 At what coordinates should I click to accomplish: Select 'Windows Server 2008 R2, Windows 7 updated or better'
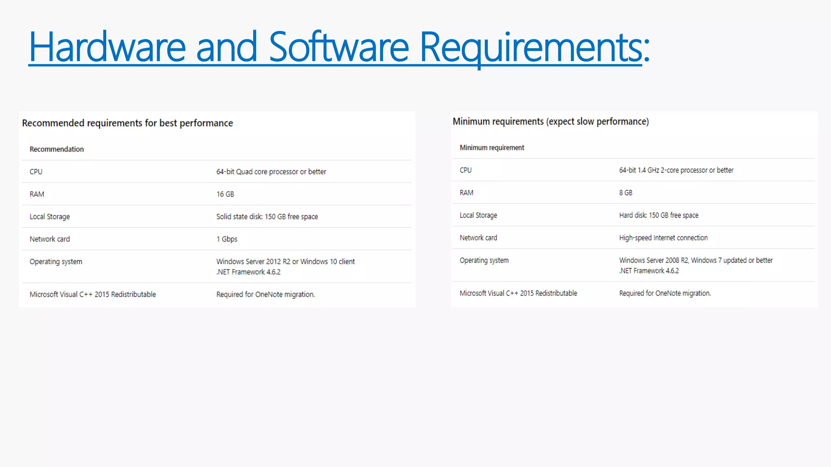(x=696, y=260)
